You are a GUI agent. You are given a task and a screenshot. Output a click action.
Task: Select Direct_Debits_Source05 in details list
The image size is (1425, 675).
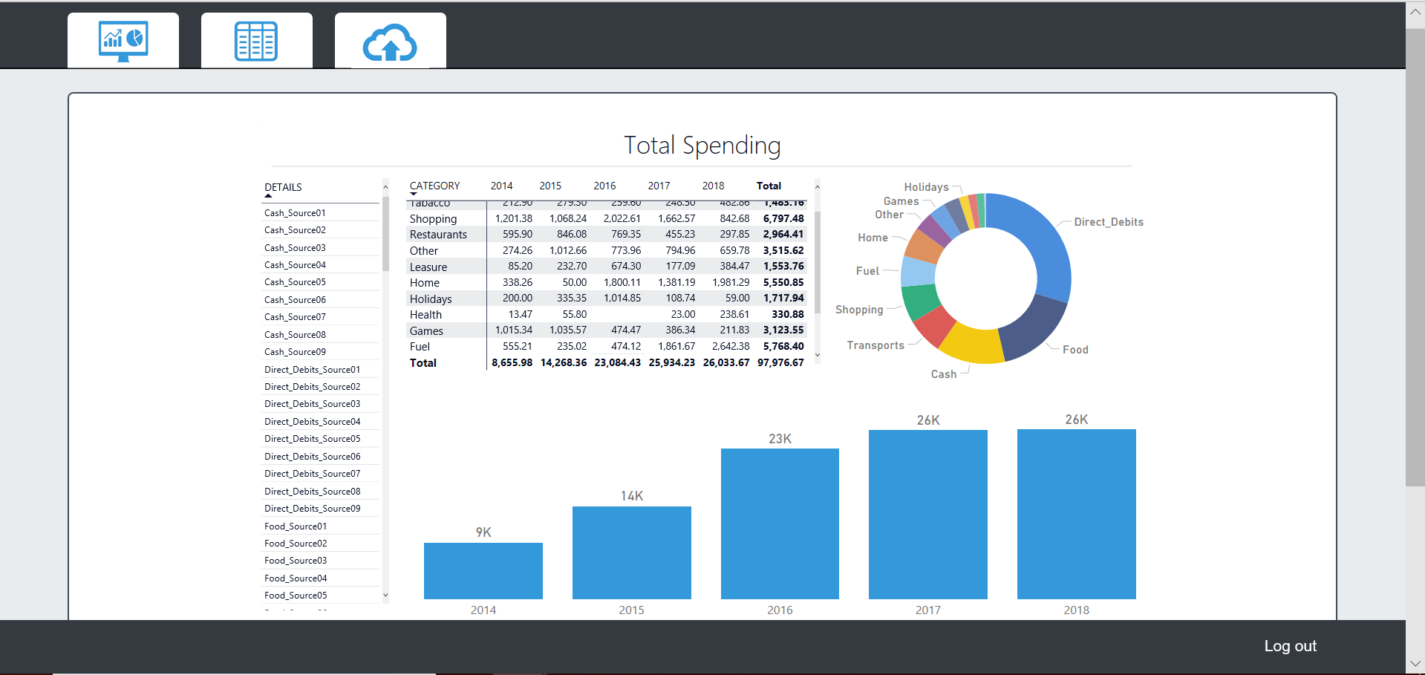tap(312, 439)
